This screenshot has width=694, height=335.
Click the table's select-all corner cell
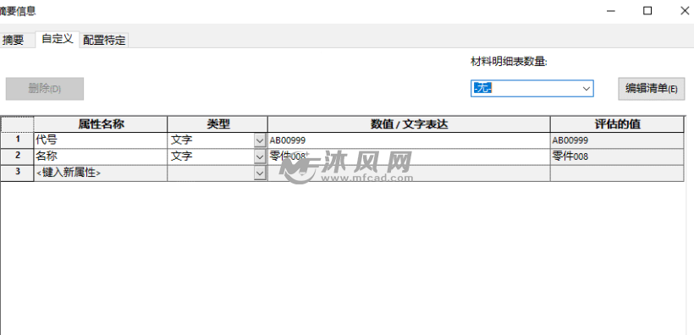click(18, 124)
